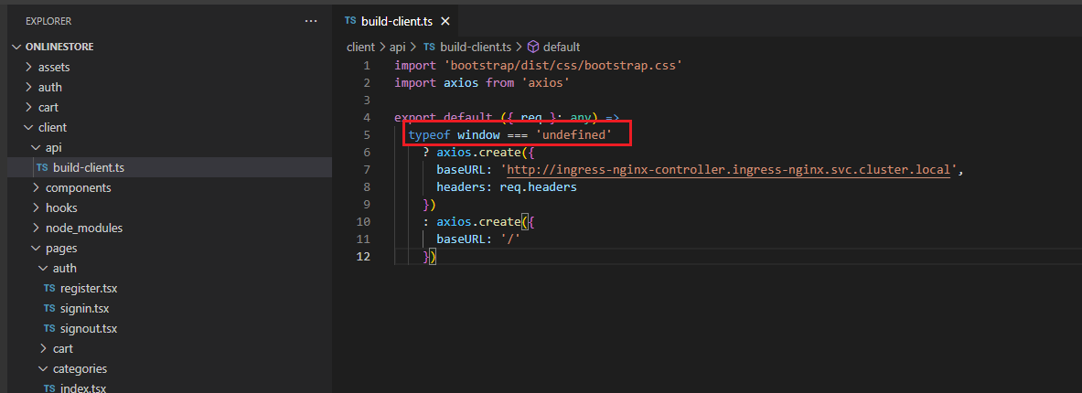Click 'api' breadcrumb segment
The width and height of the screenshot is (1082, 393).
[x=398, y=47]
